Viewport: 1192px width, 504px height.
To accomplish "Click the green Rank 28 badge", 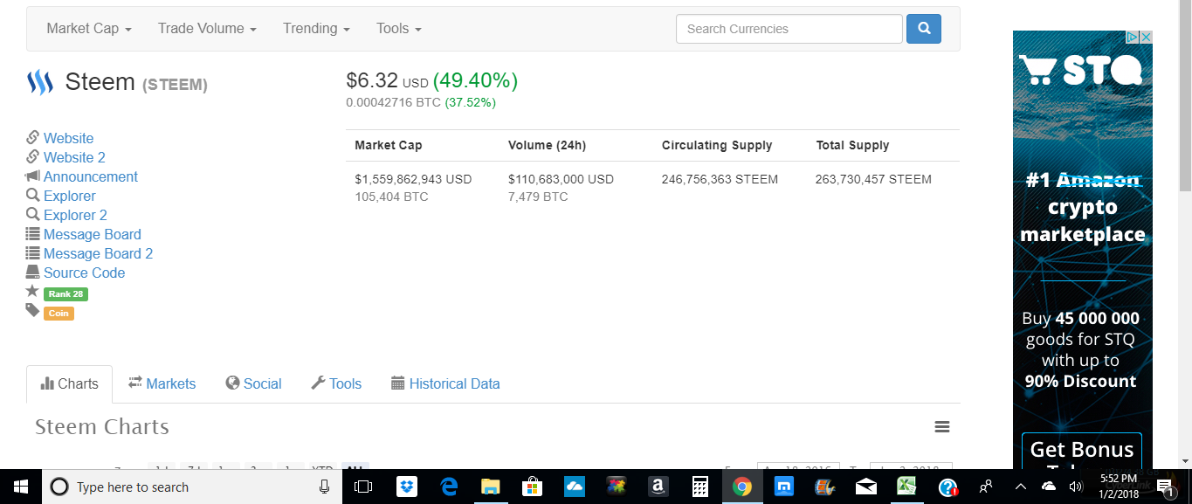I will [65, 293].
